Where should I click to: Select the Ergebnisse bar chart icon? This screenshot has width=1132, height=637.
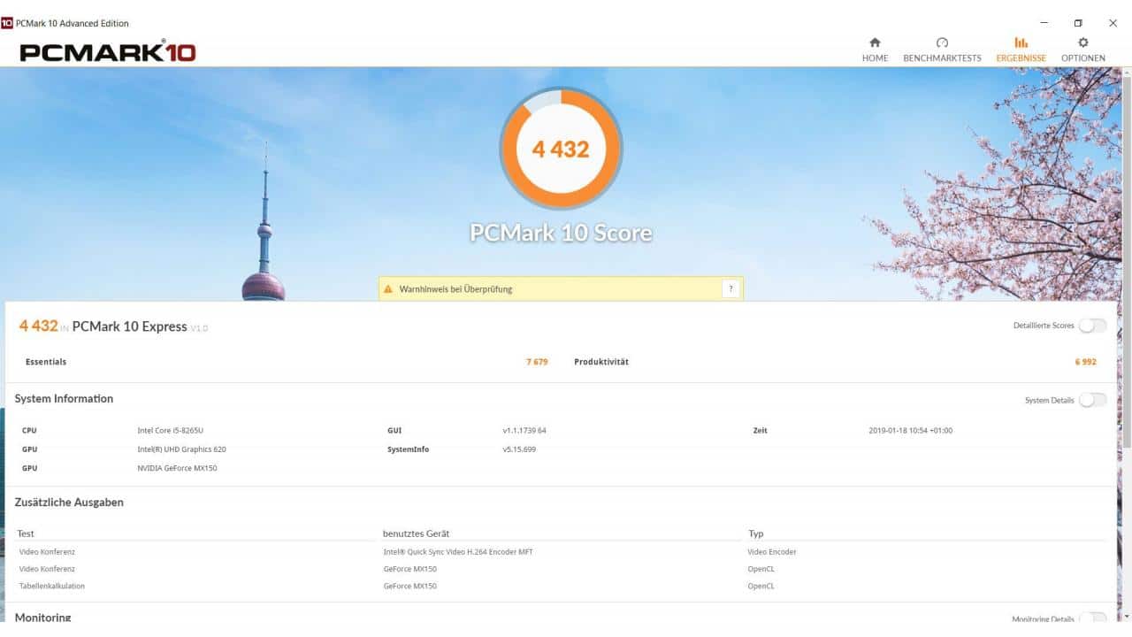tap(1021, 42)
